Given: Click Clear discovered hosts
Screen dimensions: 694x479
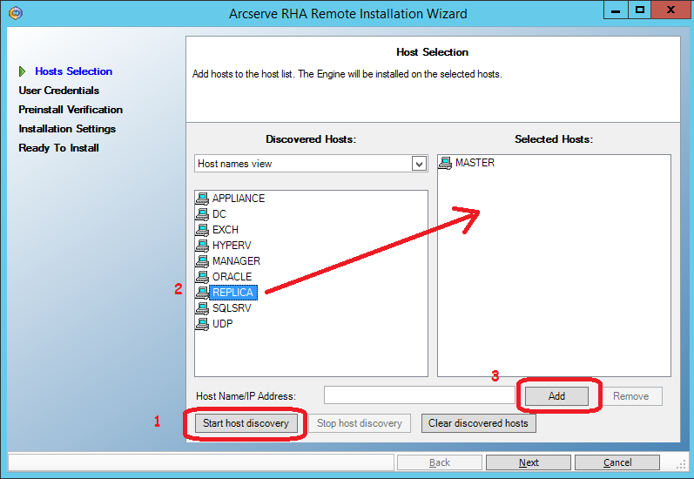Looking at the screenshot, I should tap(478, 423).
